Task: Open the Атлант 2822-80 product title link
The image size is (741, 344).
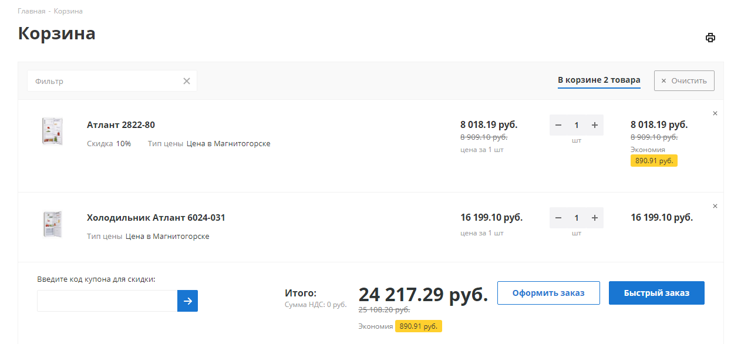Action: (x=121, y=125)
